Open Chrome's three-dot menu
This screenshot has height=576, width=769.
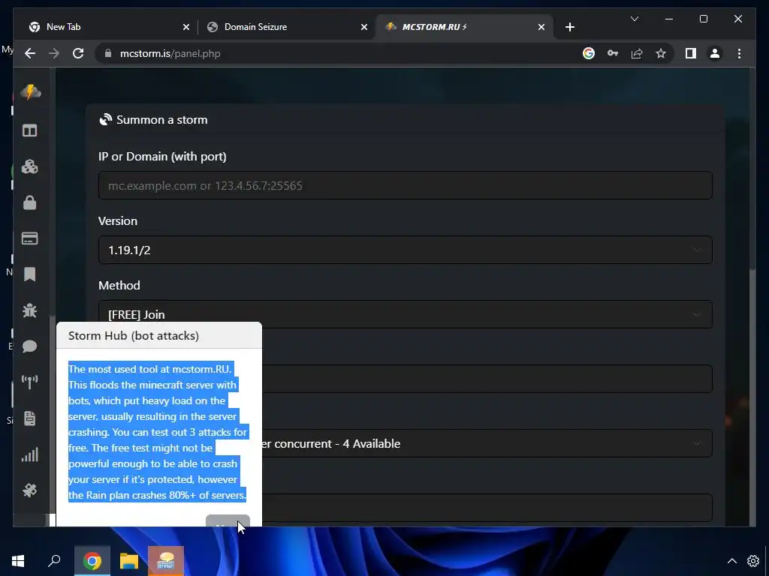click(739, 53)
